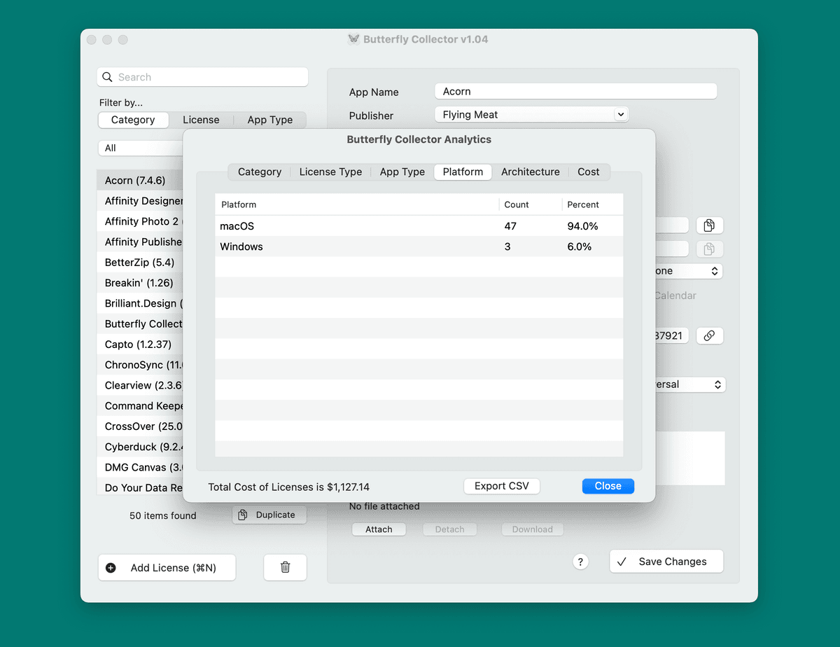This screenshot has height=647, width=840.
Task: Expand the Publisher dropdown chevron
Action: (x=619, y=114)
